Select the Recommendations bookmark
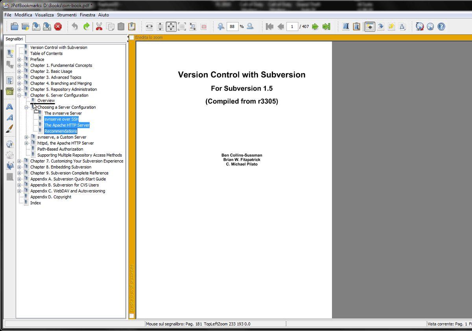The image size is (472, 331). click(x=61, y=131)
